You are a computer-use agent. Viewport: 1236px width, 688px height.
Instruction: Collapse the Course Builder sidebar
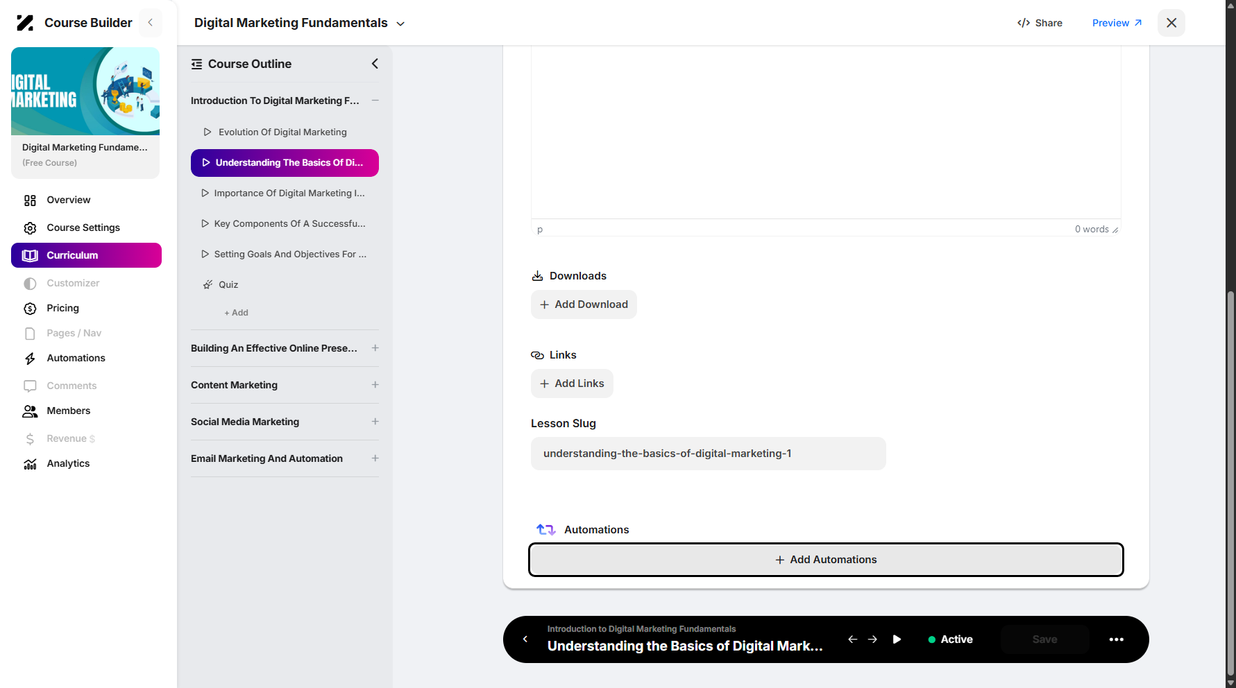point(150,23)
